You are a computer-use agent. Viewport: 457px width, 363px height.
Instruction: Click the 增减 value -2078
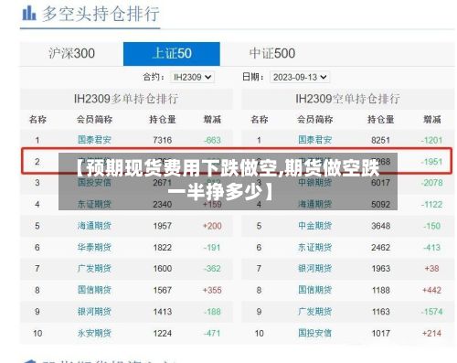click(431, 183)
